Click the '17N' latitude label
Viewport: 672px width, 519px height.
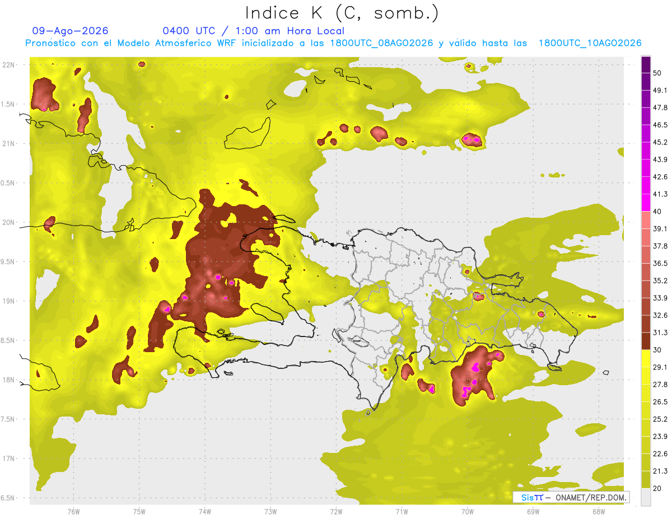(10, 459)
